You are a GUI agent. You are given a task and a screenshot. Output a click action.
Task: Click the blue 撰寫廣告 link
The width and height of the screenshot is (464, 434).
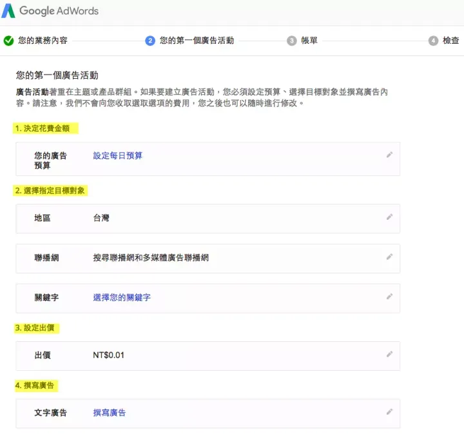pyautogui.click(x=110, y=412)
